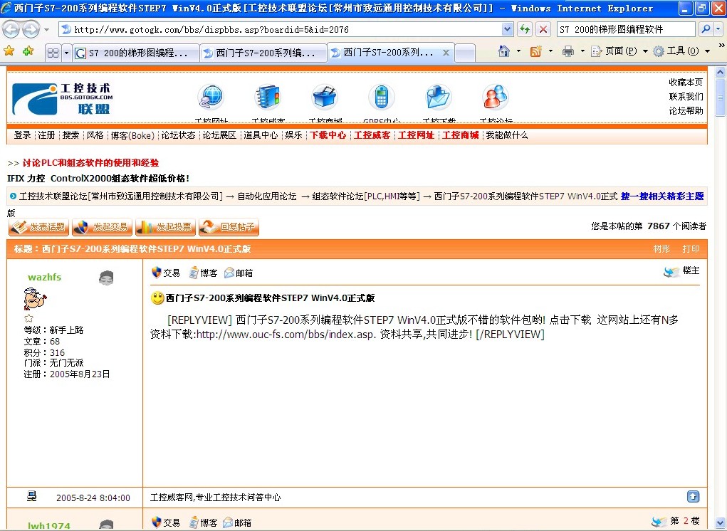Run search with the magnifier icon
727x531 pixels.
[x=705, y=29]
